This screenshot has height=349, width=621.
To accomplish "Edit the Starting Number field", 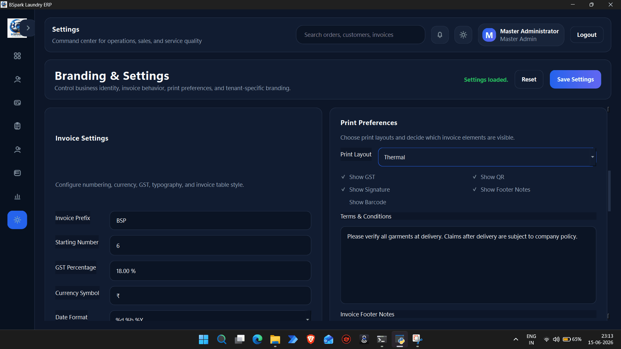I will coord(210,246).
